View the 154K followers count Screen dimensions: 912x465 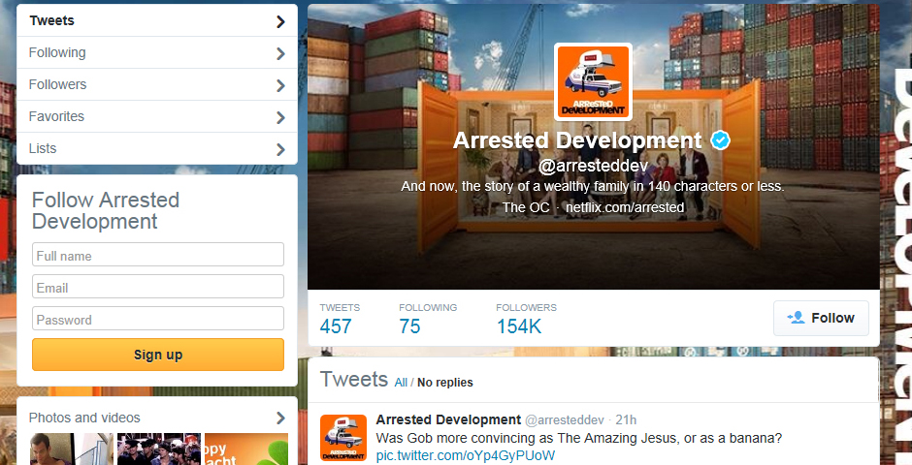click(x=519, y=326)
